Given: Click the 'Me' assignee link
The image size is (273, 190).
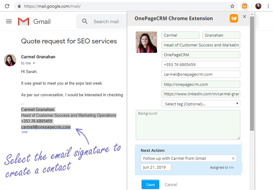Looking at the screenshot, I should [x=231, y=167].
